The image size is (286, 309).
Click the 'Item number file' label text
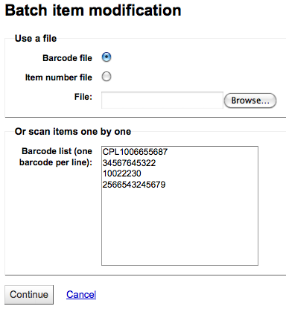(x=59, y=77)
